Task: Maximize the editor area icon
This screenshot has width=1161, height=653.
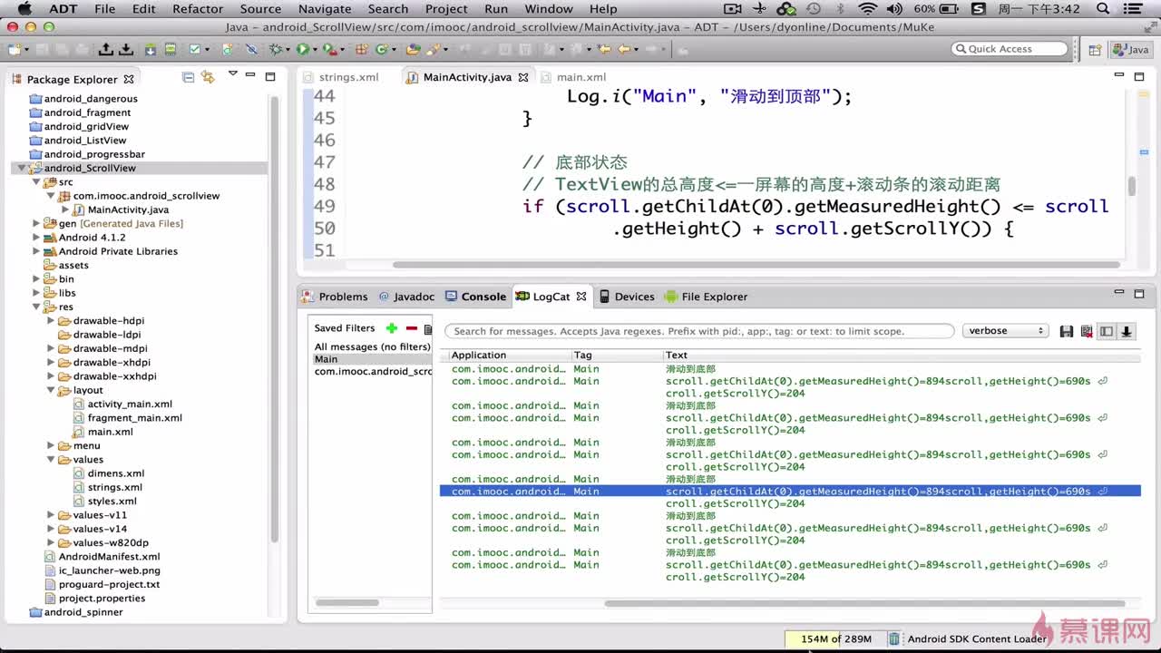Action: [x=1139, y=76]
